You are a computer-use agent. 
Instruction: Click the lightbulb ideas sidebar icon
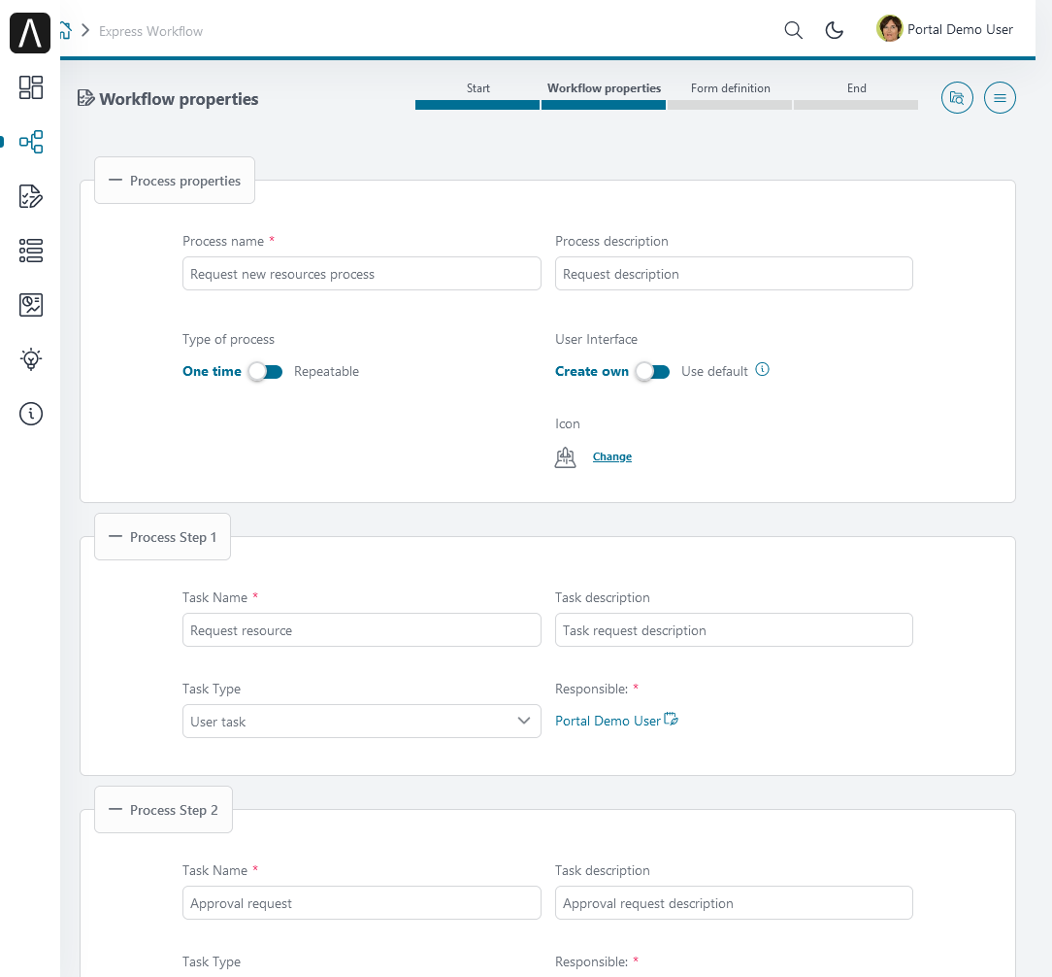[31, 359]
